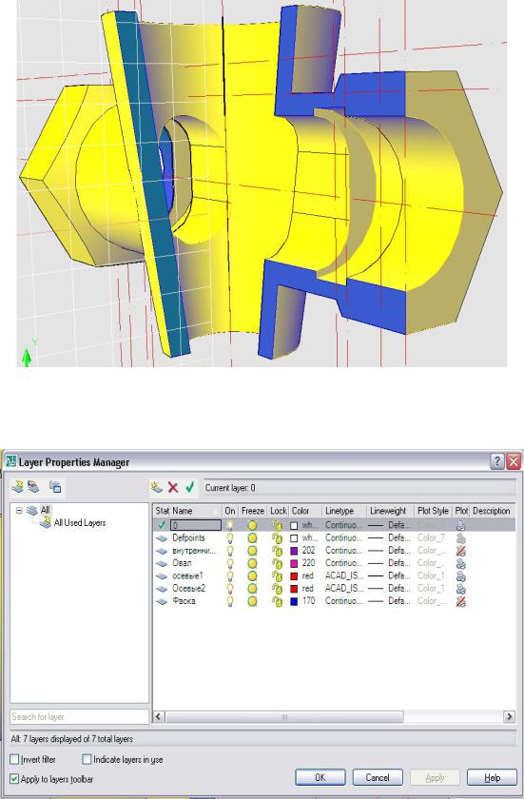The image size is (524, 799).
Task: Click the Search for layer field
Action: 80,716
